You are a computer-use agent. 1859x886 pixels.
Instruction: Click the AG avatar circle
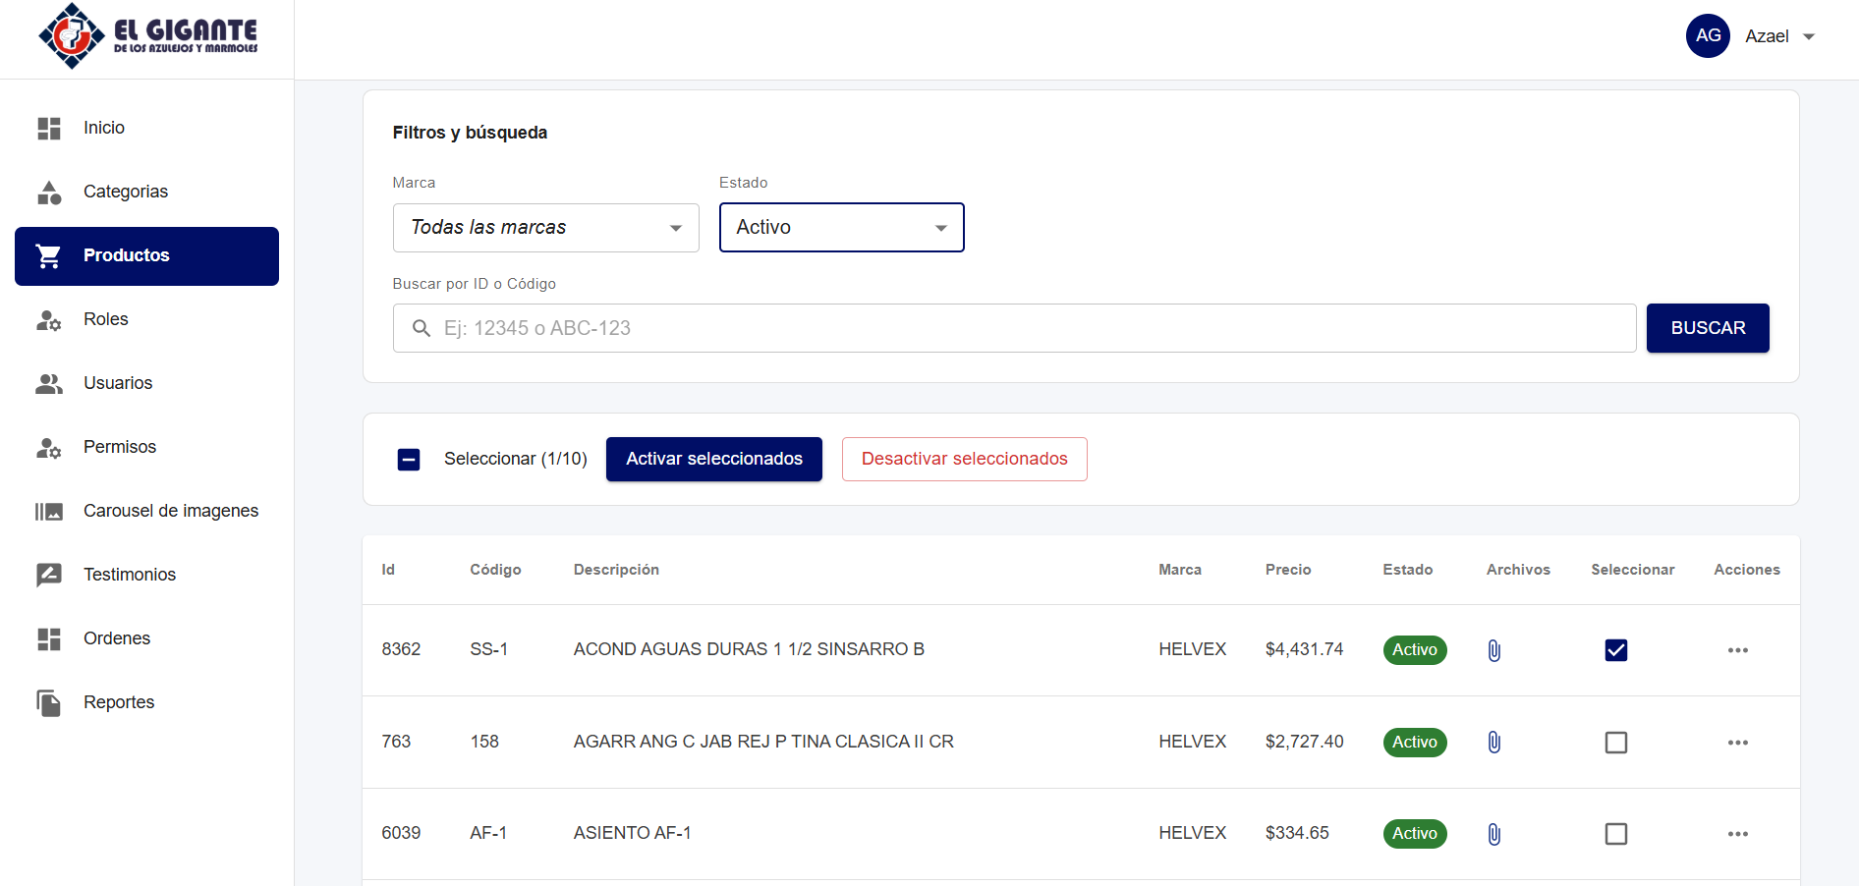(x=1708, y=35)
